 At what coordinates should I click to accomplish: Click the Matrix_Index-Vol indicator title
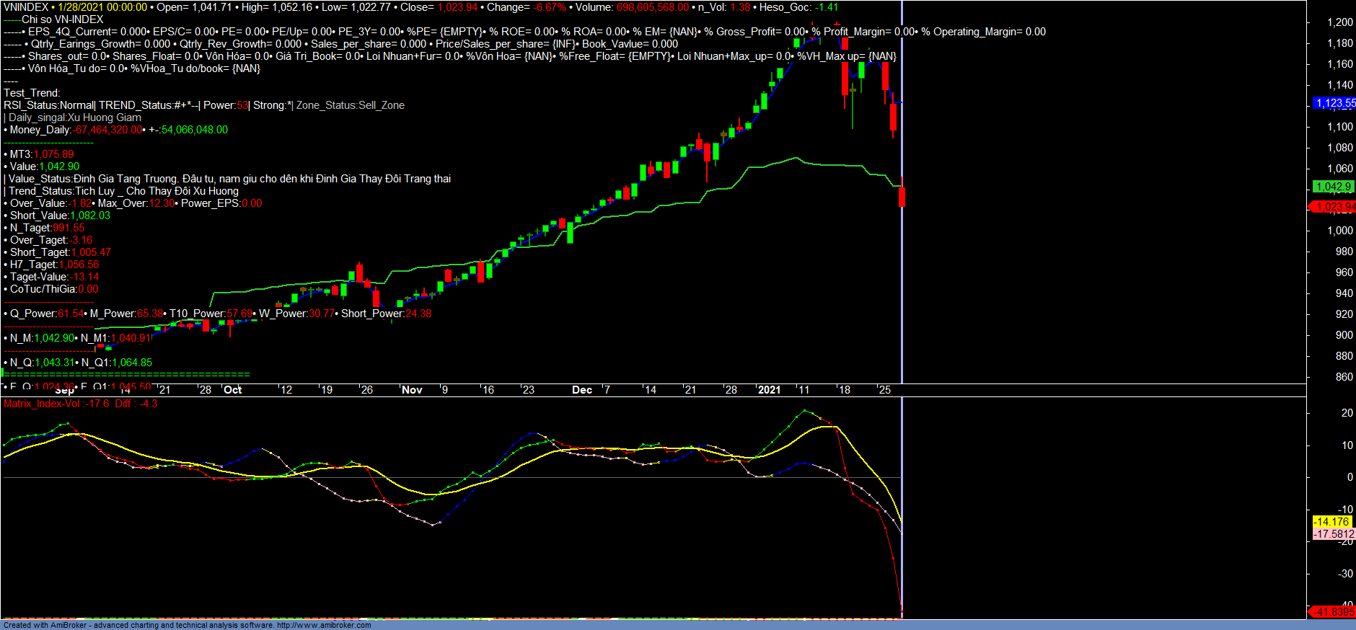(x=55, y=404)
